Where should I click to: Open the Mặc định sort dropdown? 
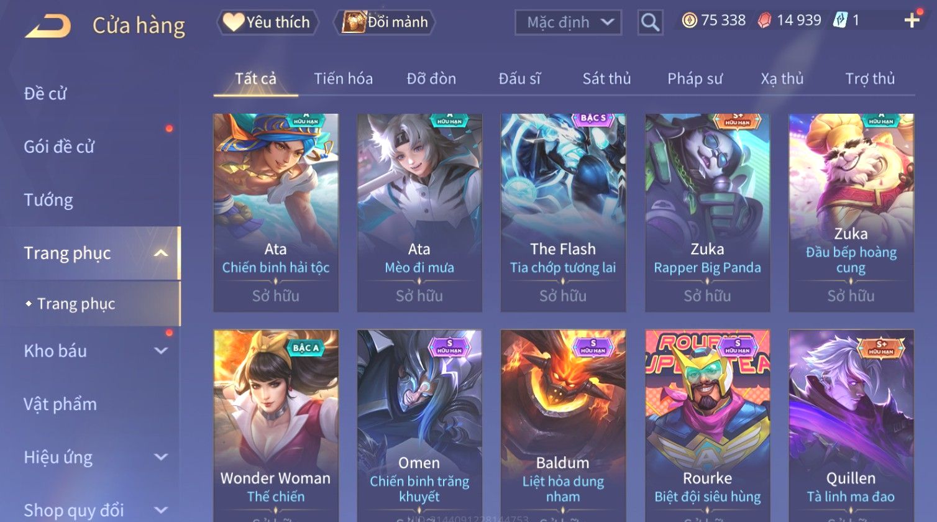[568, 22]
